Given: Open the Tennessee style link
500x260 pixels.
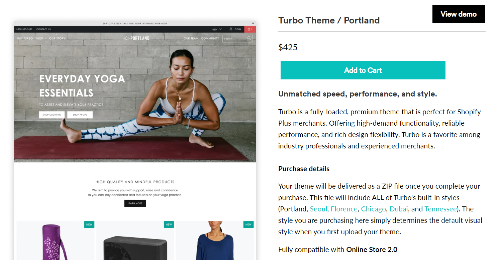Looking at the screenshot, I should [440, 209].
